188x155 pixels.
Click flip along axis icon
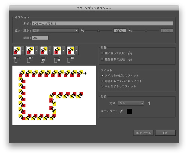coord(130,53)
